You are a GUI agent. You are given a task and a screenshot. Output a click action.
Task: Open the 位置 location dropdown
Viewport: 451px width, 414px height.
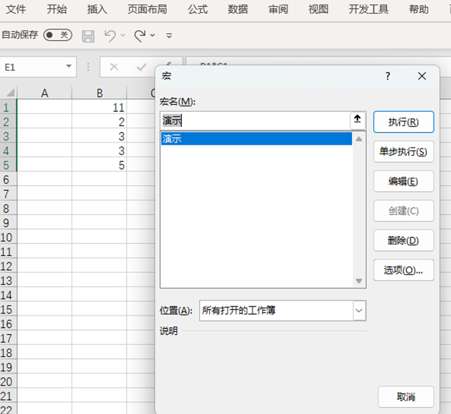tap(359, 310)
